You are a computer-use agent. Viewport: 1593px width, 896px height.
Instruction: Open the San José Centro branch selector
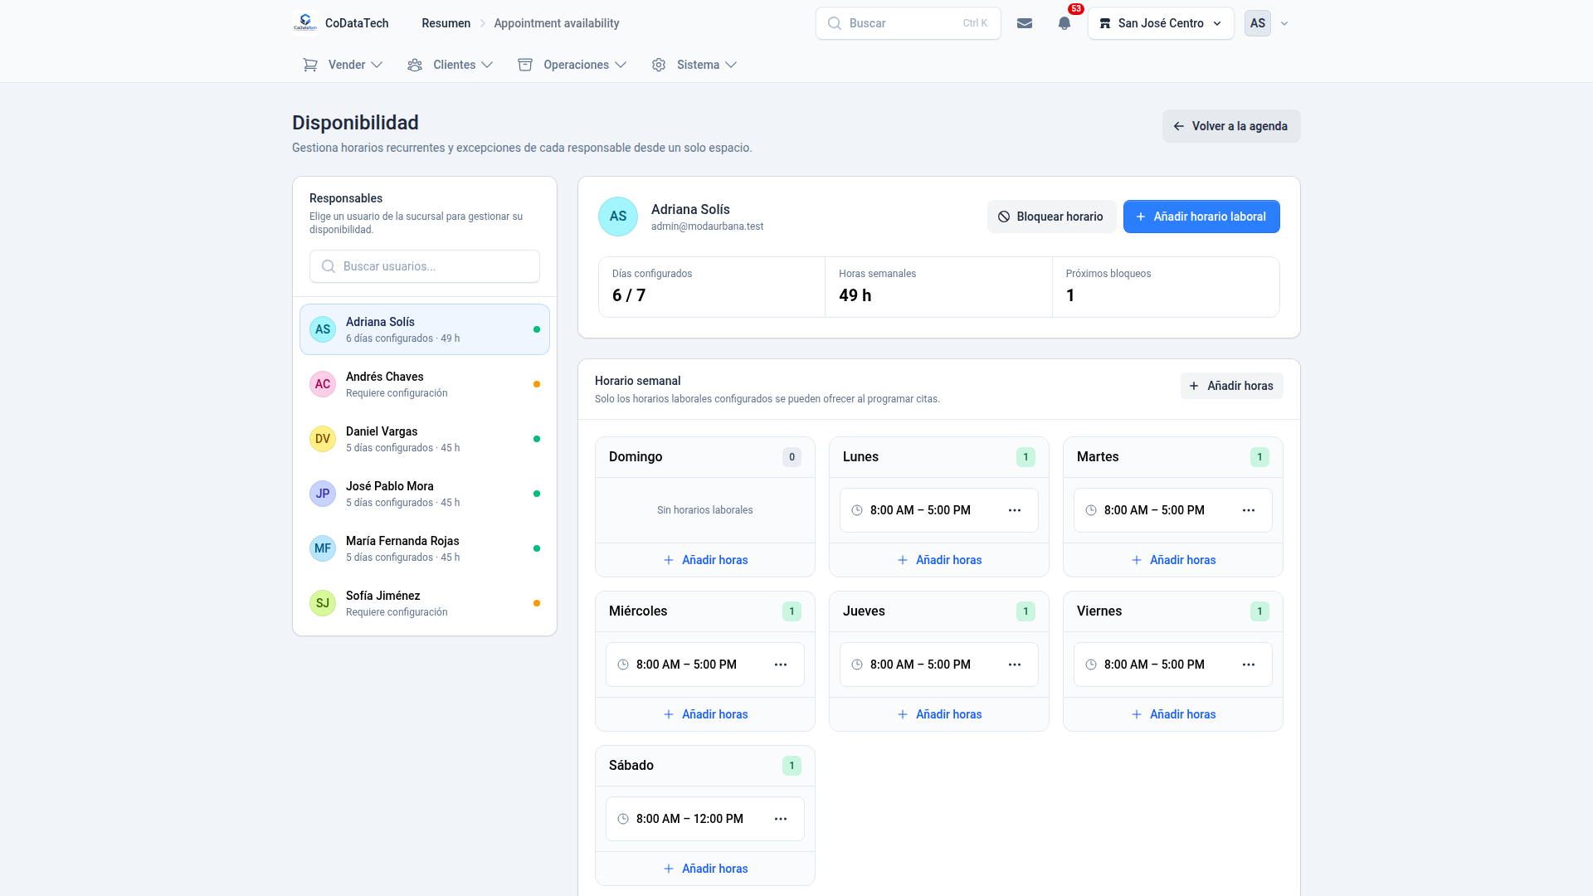point(1161,23)
